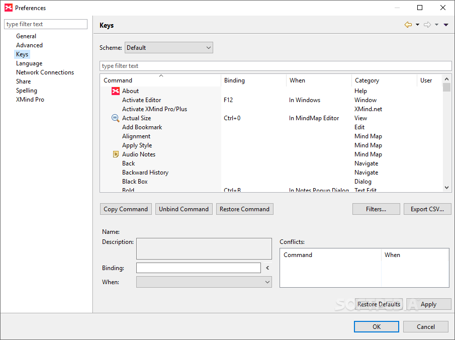Switch to the Spelling preferences section

(x=26, y=90)
